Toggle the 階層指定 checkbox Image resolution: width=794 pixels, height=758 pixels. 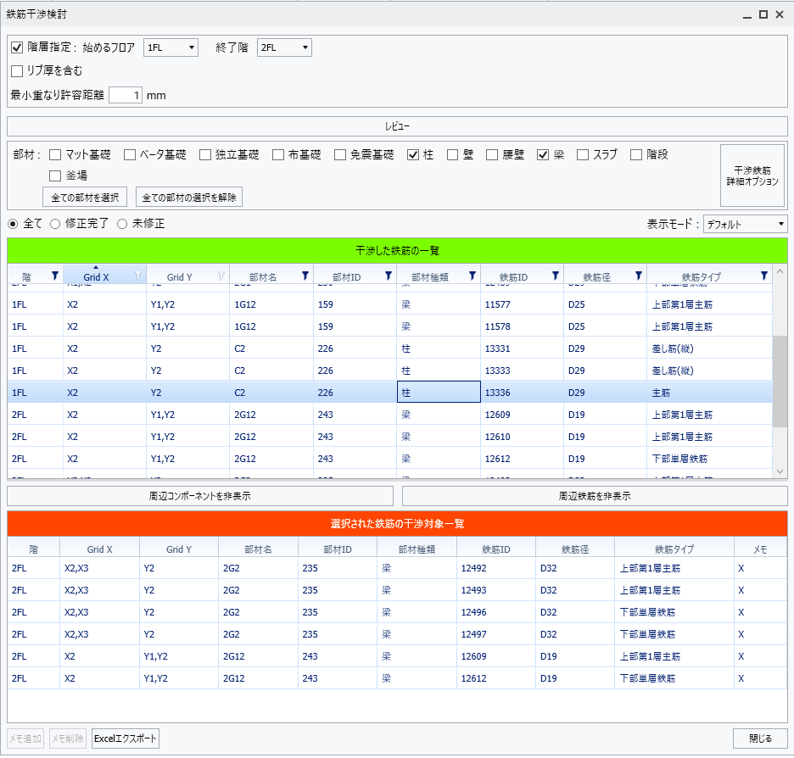tap(17, 47)
